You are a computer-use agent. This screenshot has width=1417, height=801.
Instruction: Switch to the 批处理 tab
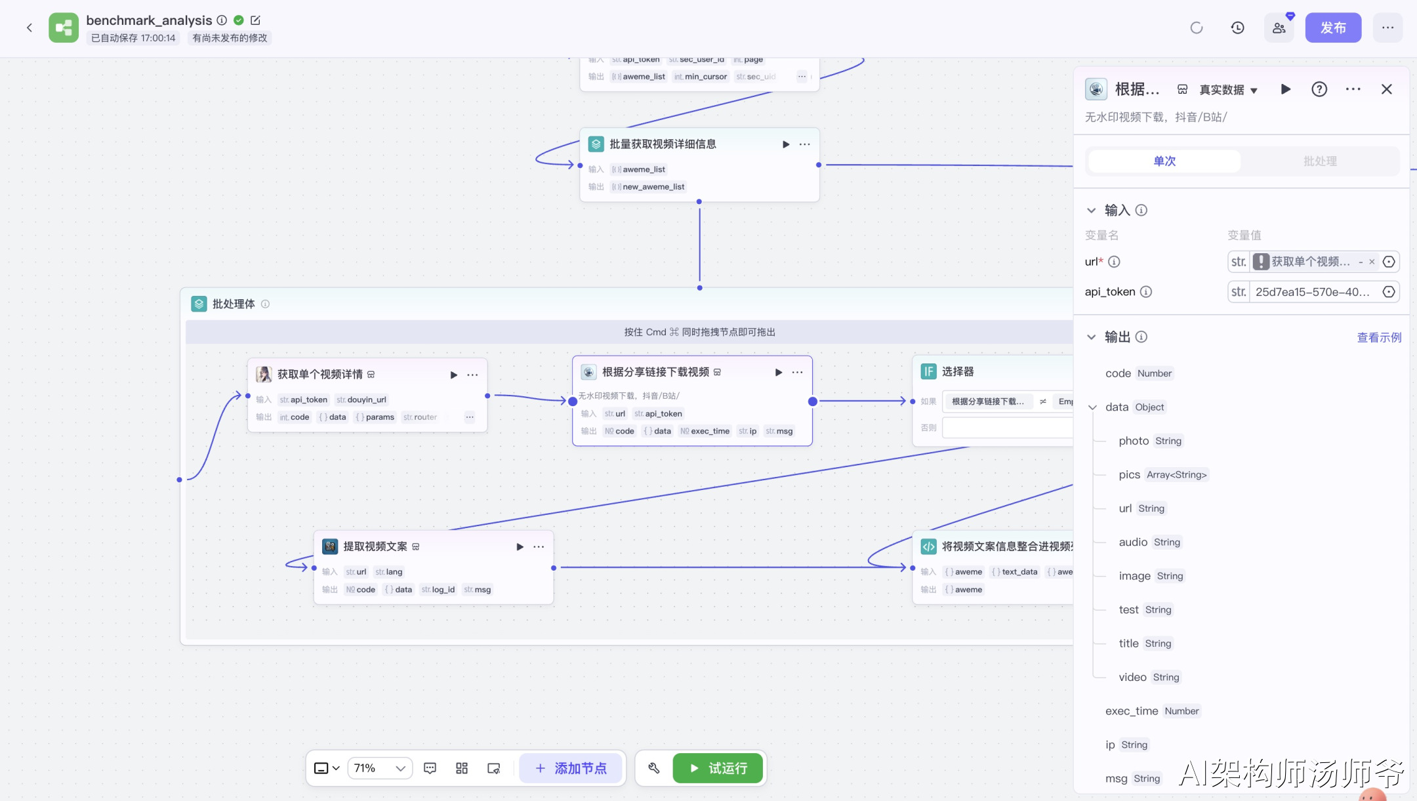click(x=1319, y=161)
